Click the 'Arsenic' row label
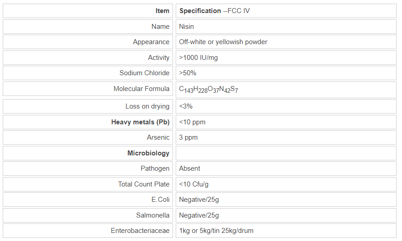The height and width of the screenshot is (241, 402). 158,137
